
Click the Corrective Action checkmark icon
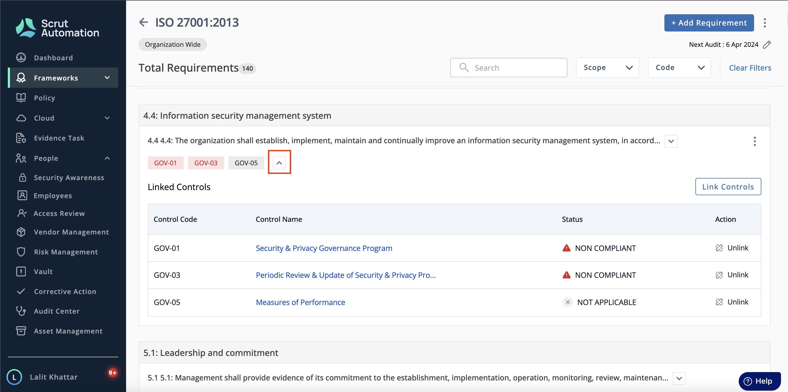(21, 291)
